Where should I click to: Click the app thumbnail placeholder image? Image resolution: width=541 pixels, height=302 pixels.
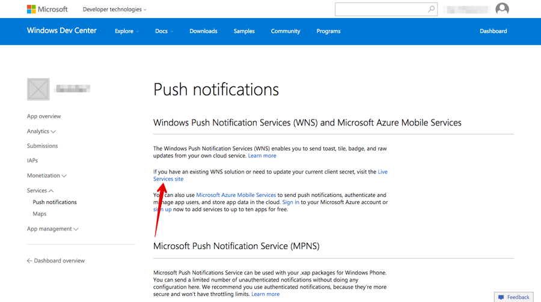[38, 89]
